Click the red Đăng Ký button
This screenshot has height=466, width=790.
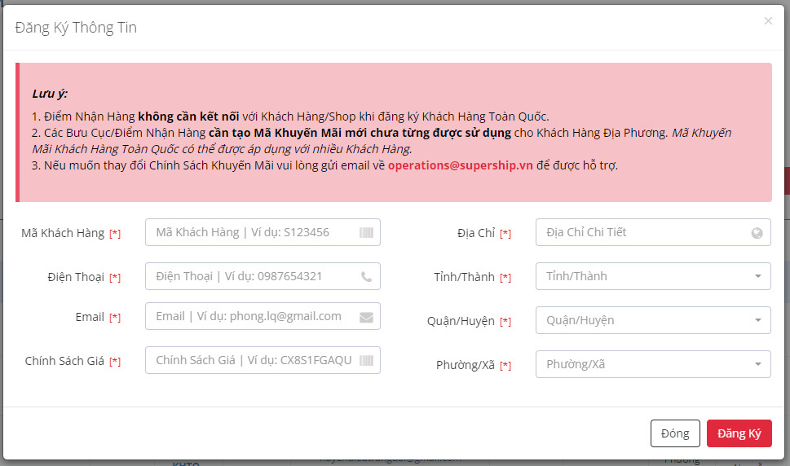[x=739, y=433]
